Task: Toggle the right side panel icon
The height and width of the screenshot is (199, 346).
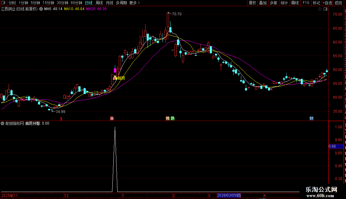Action: [x=325, y=9]
